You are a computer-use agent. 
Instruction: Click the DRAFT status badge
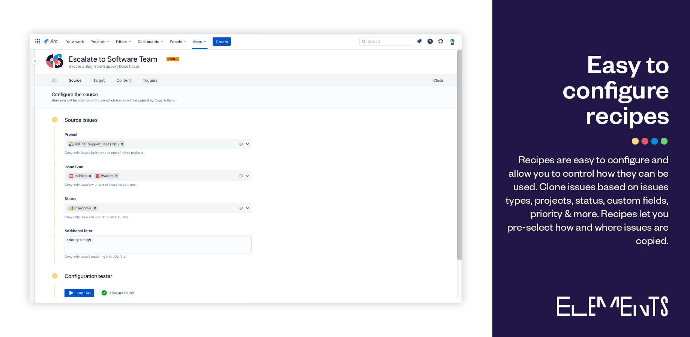[x=172, y=59]
